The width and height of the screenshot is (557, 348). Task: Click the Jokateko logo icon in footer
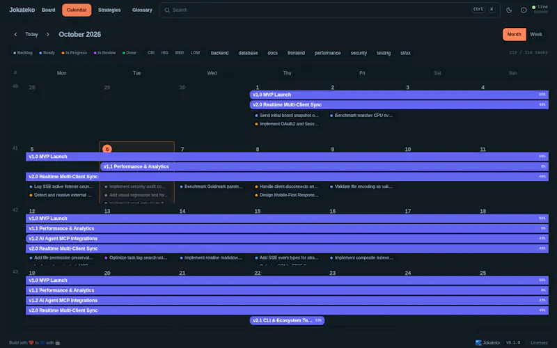478,342
